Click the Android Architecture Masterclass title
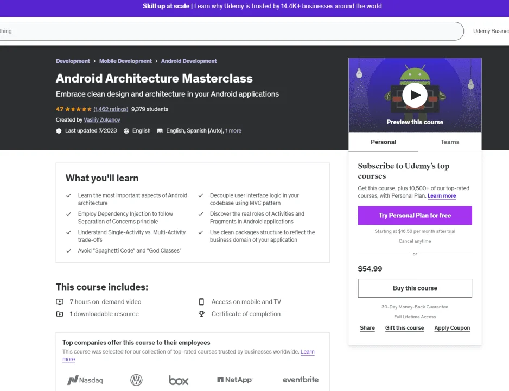 (x=154, y=78)
